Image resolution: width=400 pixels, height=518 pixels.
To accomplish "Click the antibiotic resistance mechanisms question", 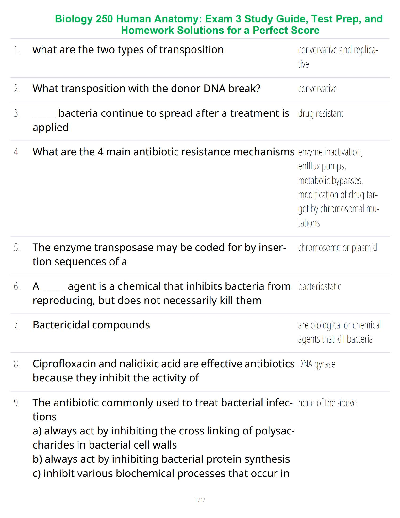I will coord(163,152).
